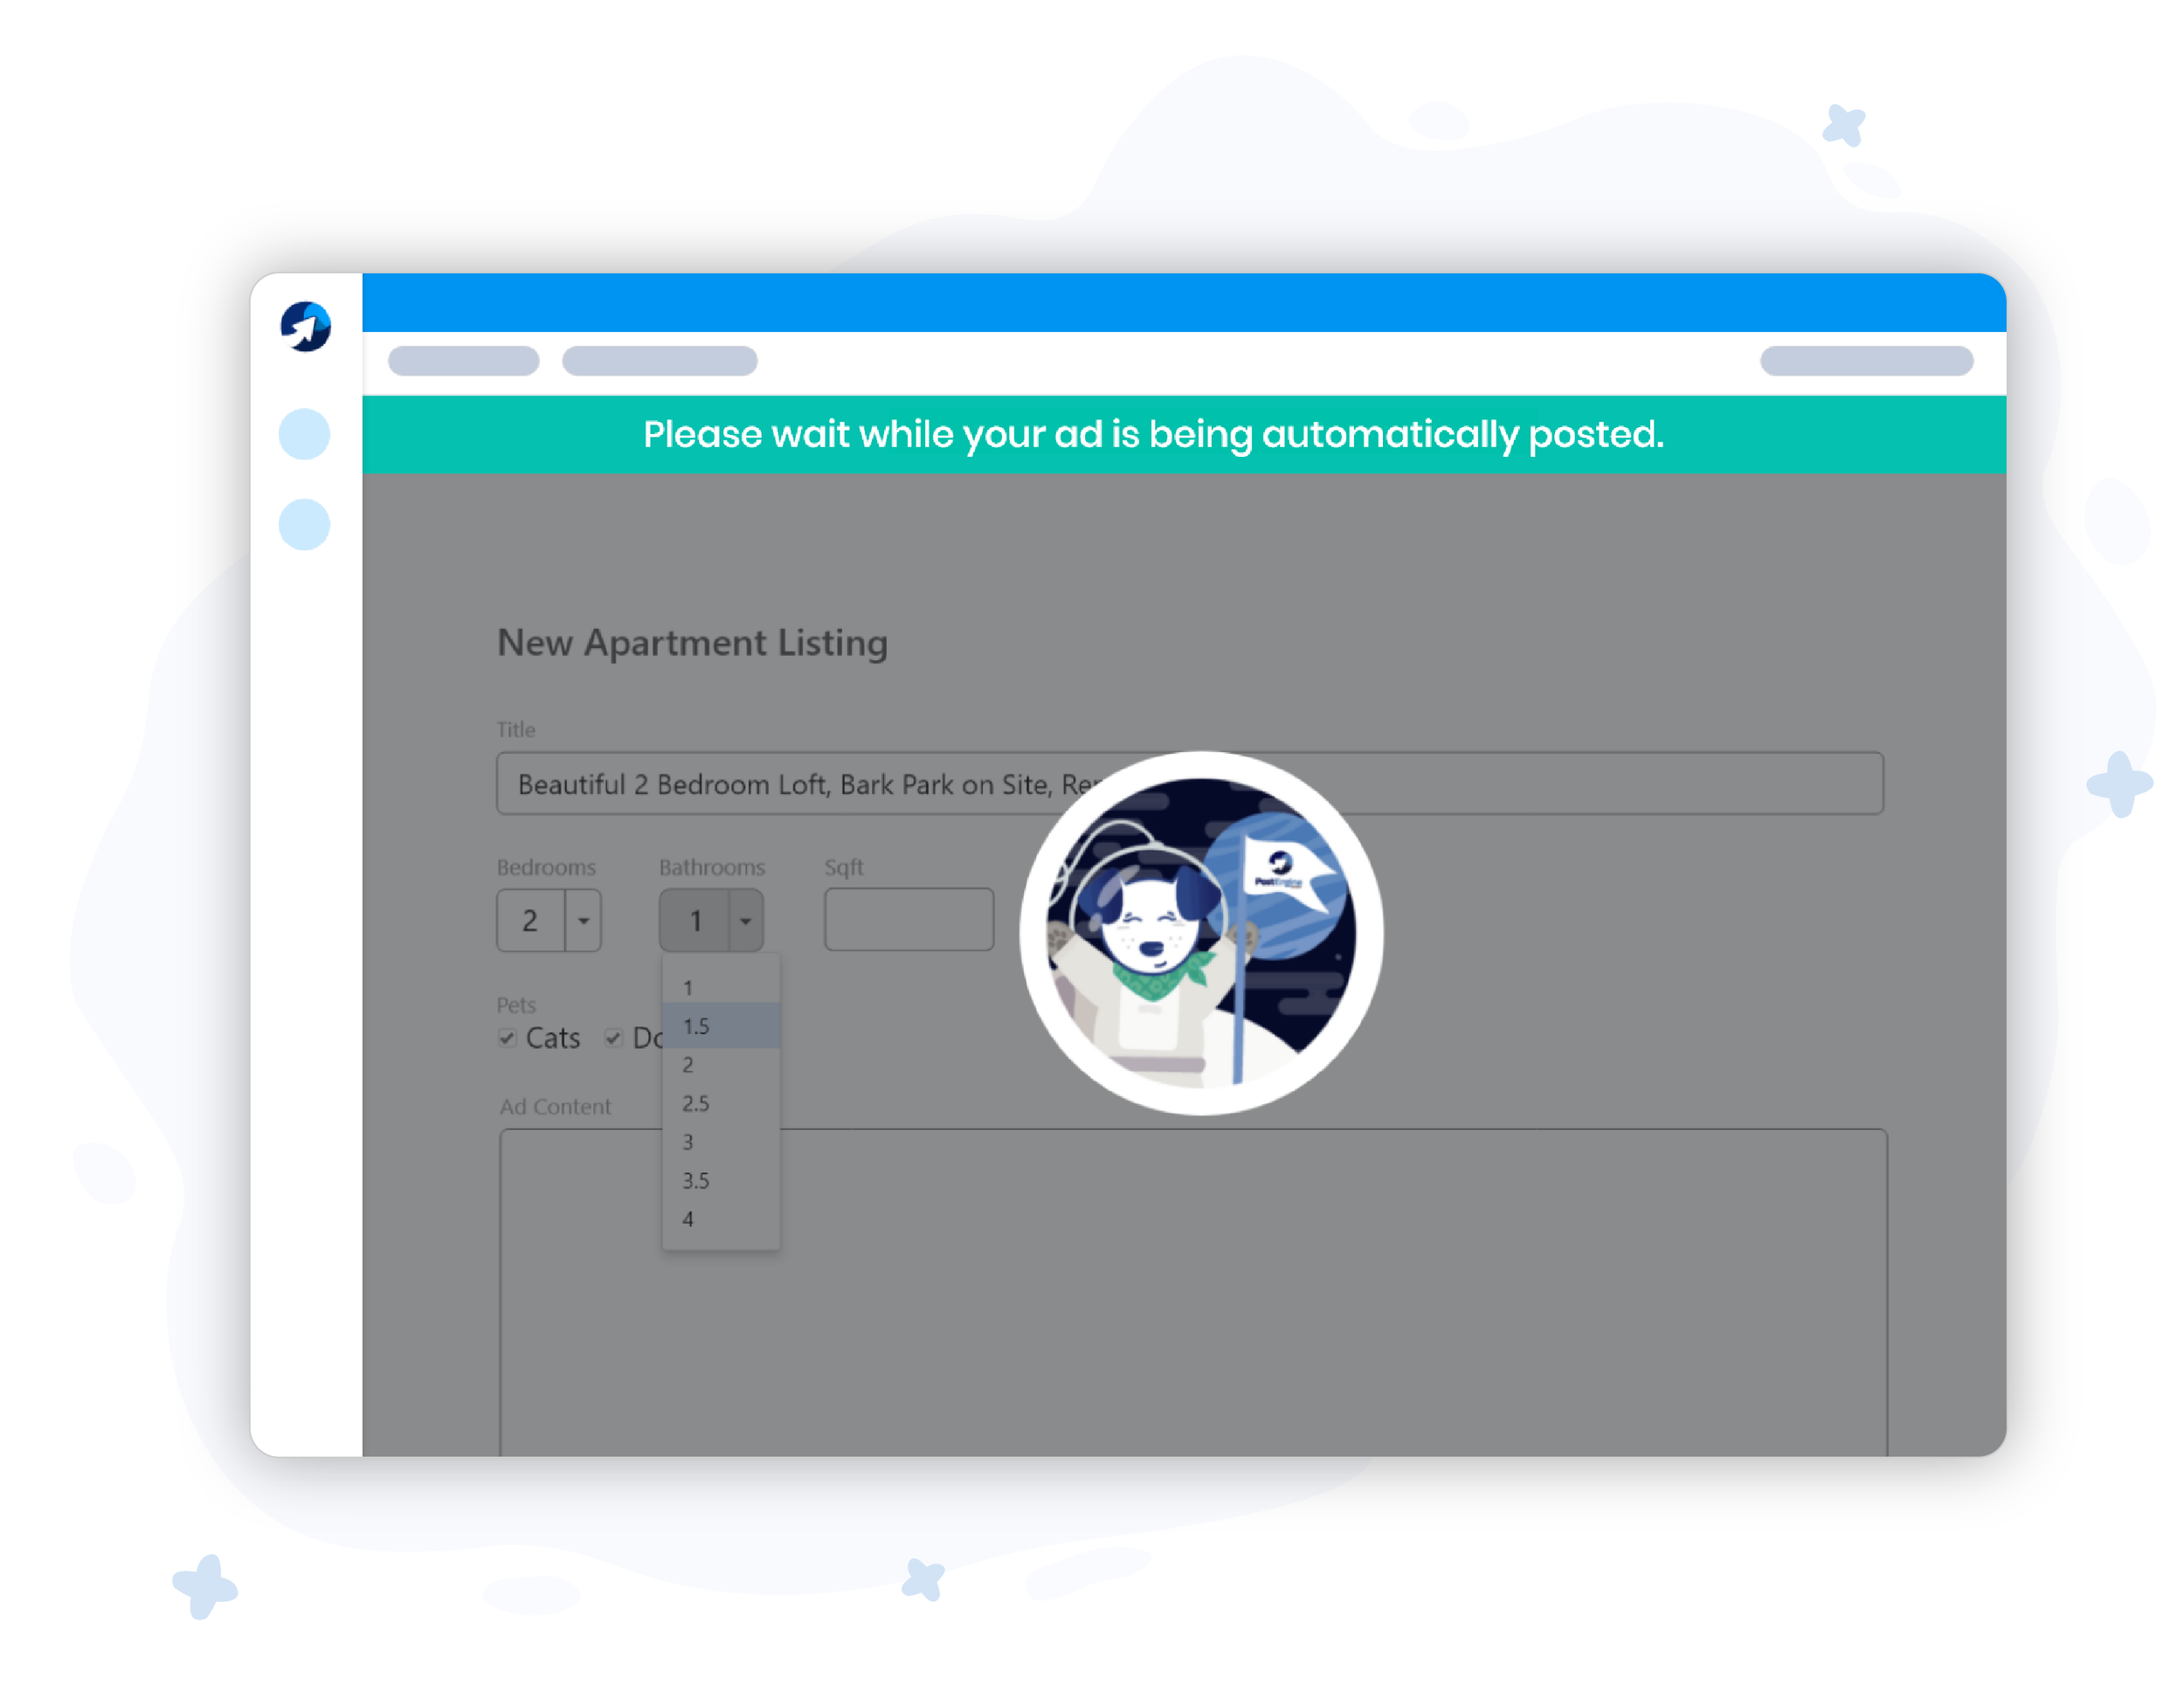The image size is (2184, 1698).
Task: Click the astronaut dog mascot image
Action: pos(1201,932)
